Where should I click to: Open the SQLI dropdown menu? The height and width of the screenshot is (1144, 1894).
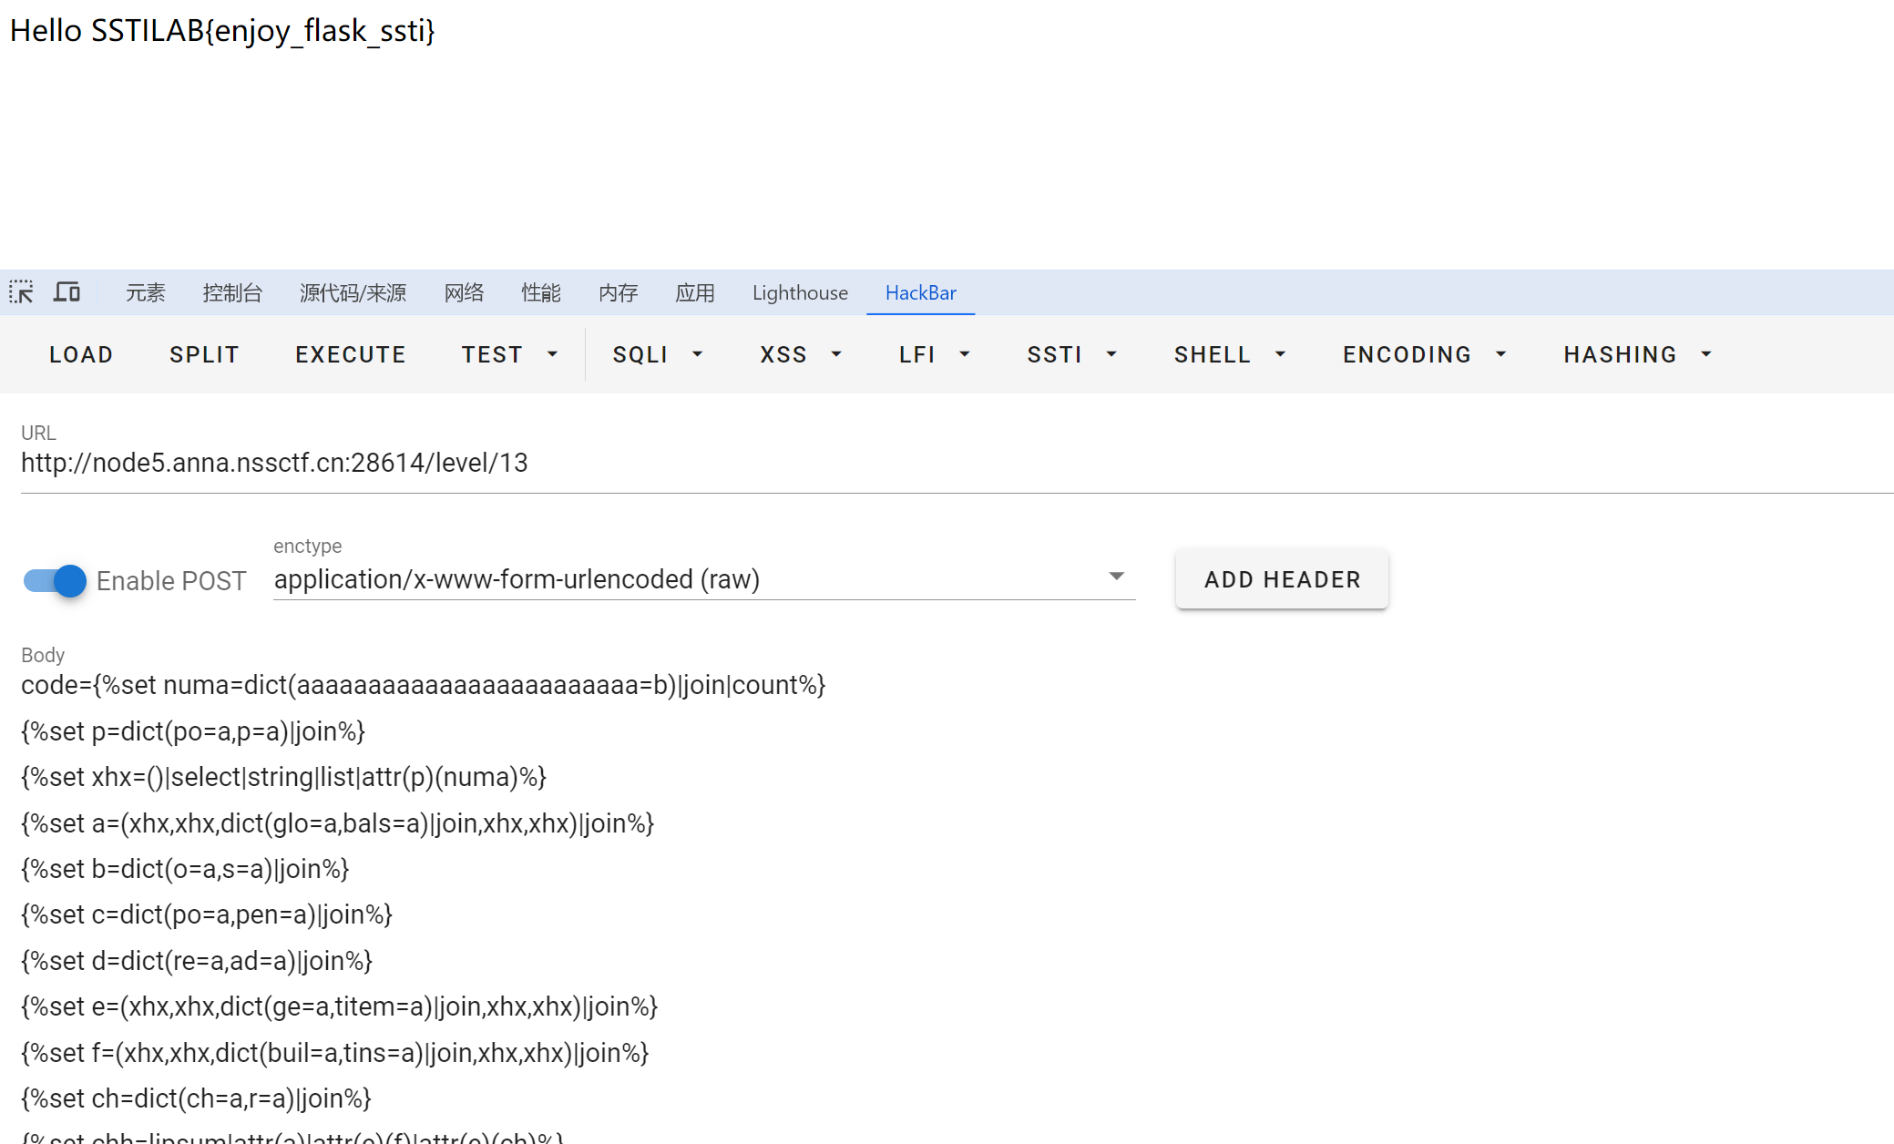point(658,354)
